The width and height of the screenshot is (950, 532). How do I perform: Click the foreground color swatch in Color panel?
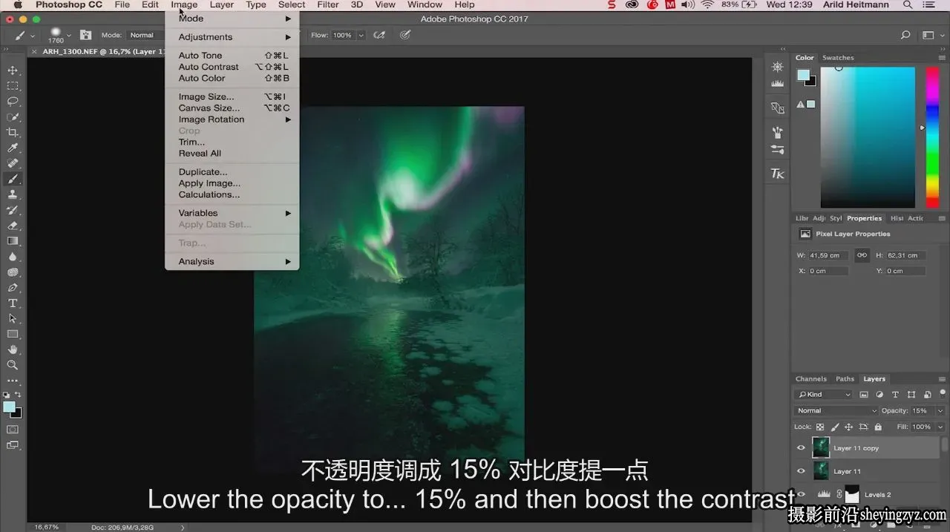(803, 75)
